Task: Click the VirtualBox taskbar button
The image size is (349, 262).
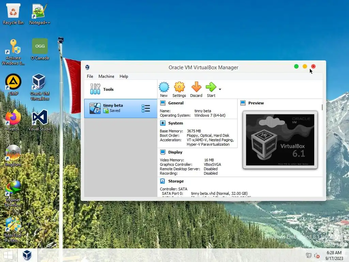Action: coord(27,255)
